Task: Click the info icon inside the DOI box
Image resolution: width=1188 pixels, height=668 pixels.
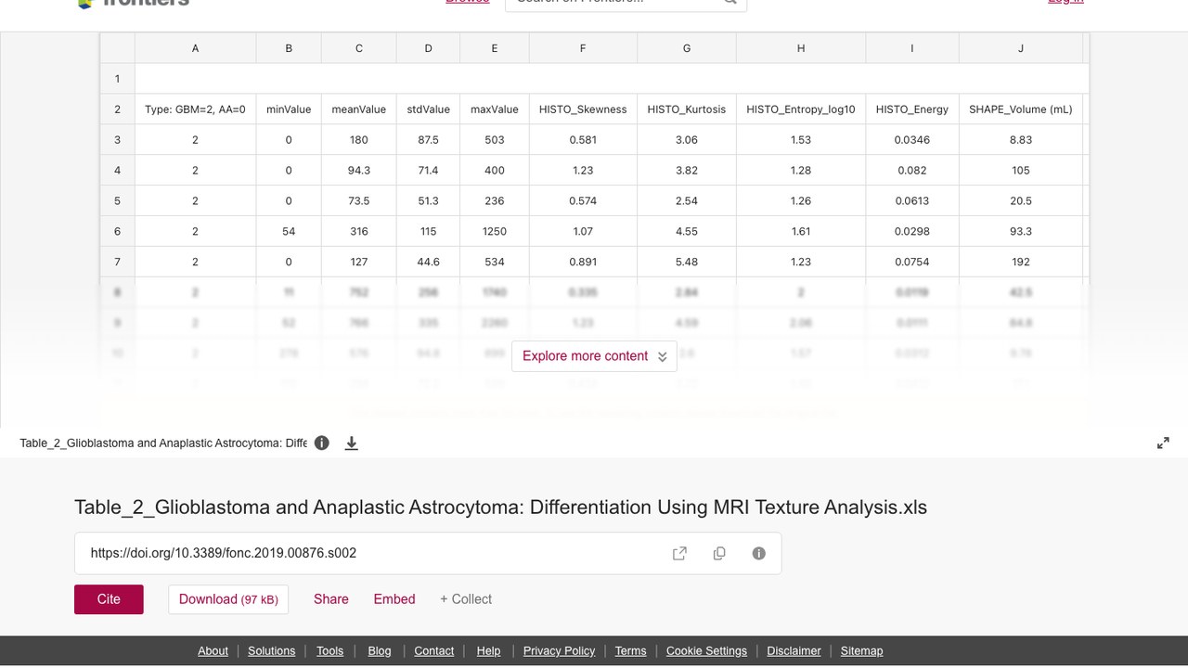Action: tap(759, 554)
